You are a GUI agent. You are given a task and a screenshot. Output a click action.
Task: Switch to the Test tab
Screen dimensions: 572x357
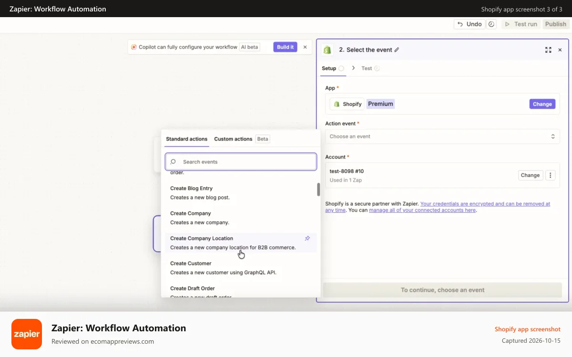(x=370, y=68)
